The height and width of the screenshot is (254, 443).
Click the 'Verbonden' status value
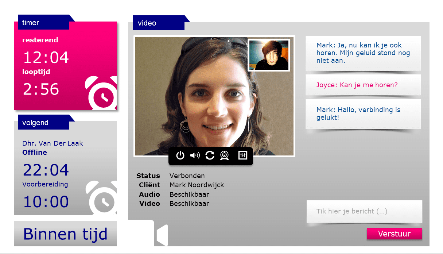(x=187, y=176)
